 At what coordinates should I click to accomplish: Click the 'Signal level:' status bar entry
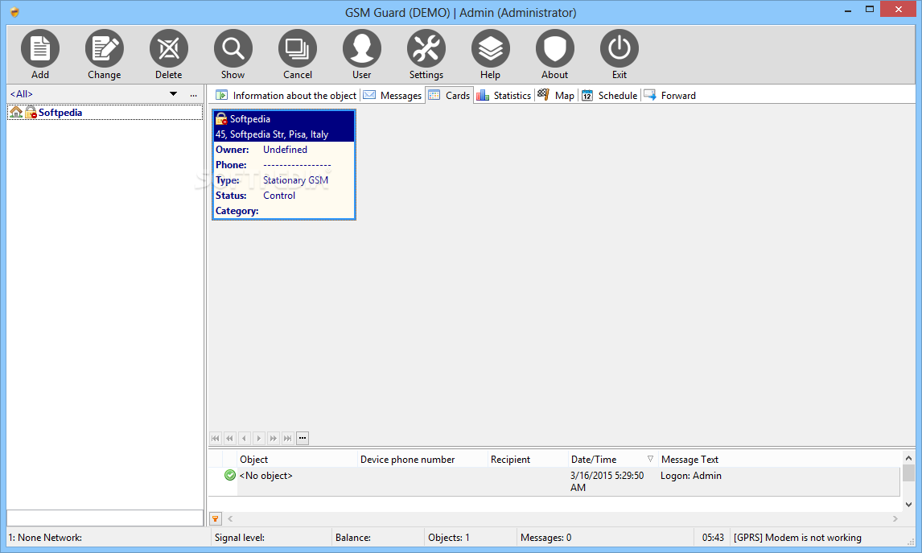tap(240, 538)
